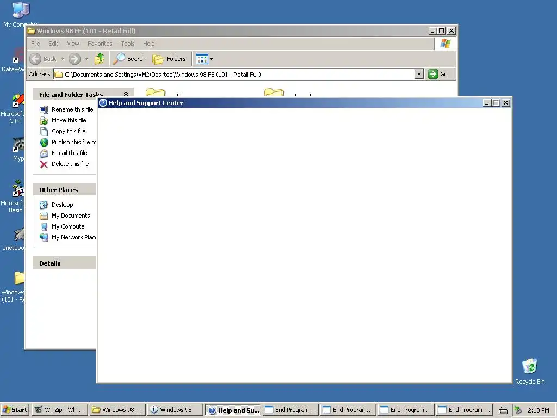557x418 pixels.
Task: Click the Forward arrow in Explorer toolbar
Action: (74, 59)
